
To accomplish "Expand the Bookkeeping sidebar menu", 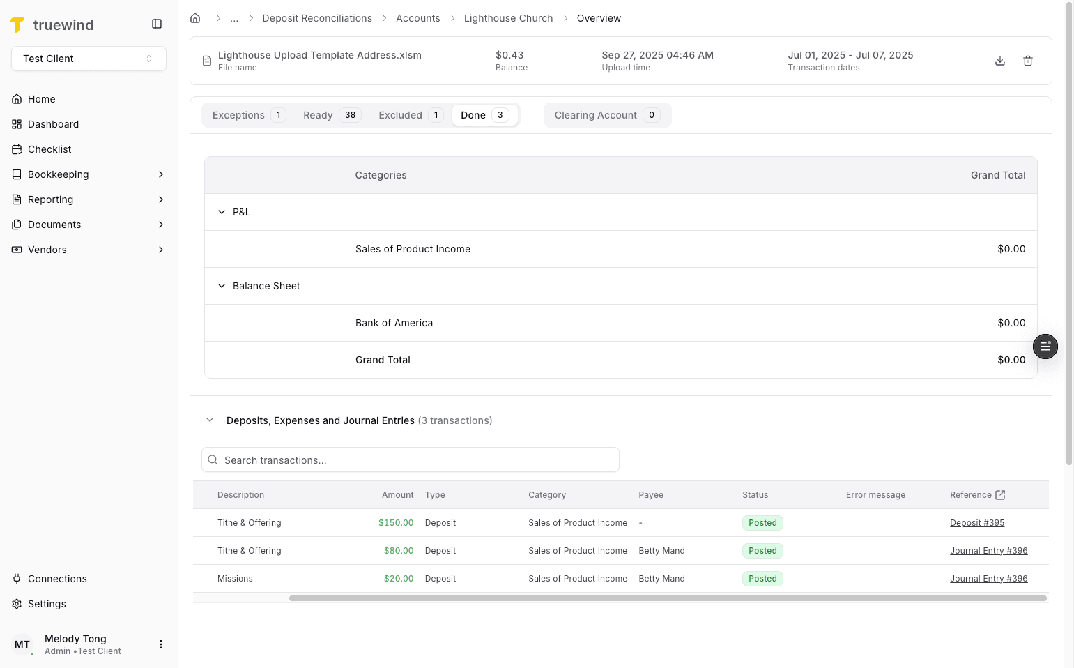I will point(161,174).
